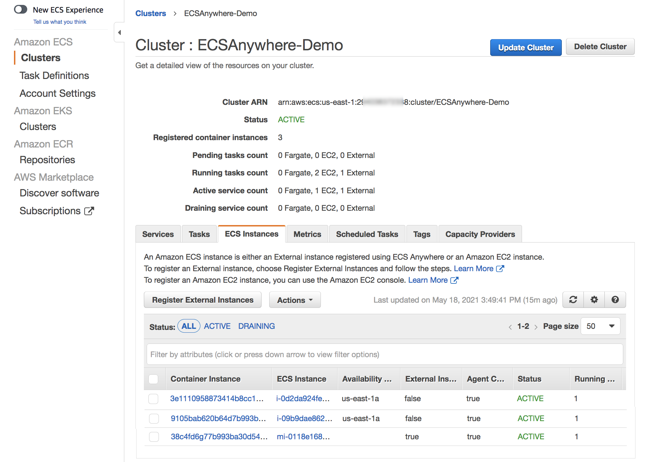Click the Delete Cluster button
The height and width of the screenshot is (462, 647).
point(600,47)
